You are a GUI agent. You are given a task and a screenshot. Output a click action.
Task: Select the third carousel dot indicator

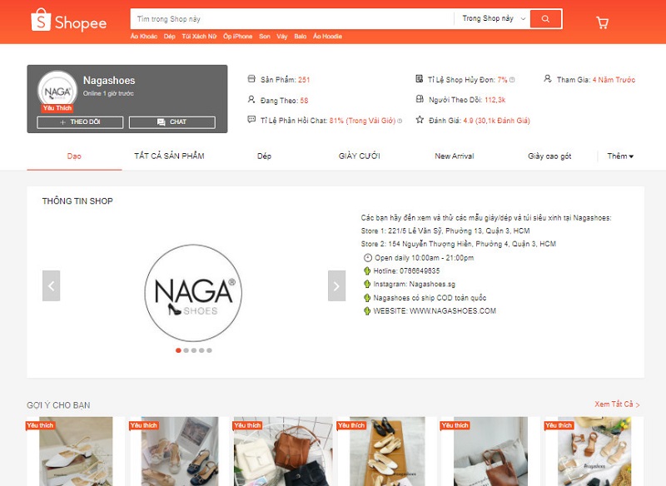click(194, 350)
